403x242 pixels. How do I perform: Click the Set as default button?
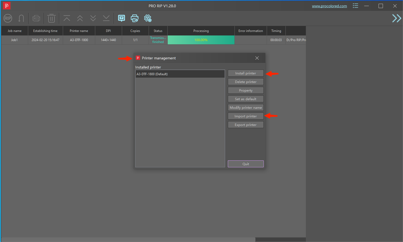coord(246,99)
